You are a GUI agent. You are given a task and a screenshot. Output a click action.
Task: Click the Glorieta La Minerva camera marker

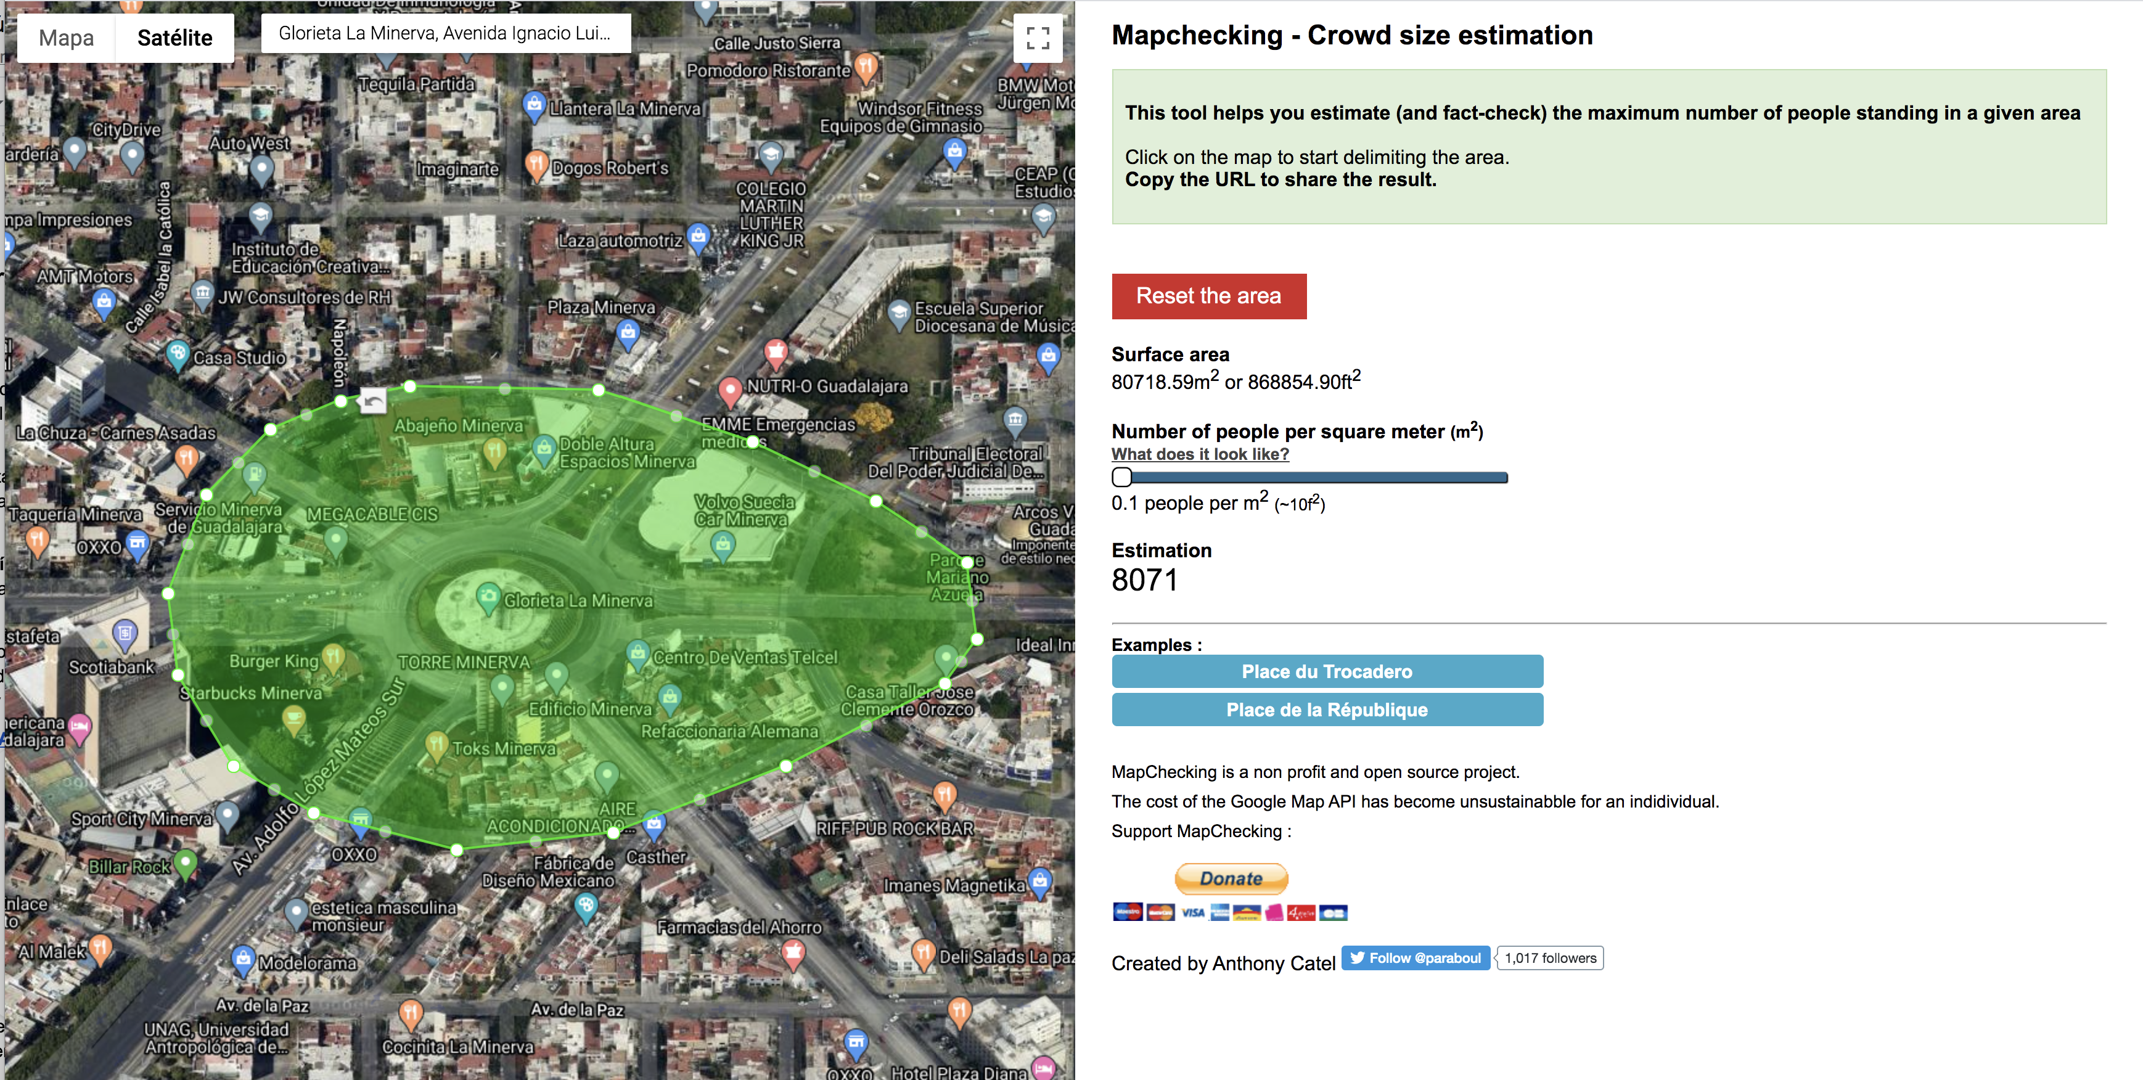click(x=488, y=597)
